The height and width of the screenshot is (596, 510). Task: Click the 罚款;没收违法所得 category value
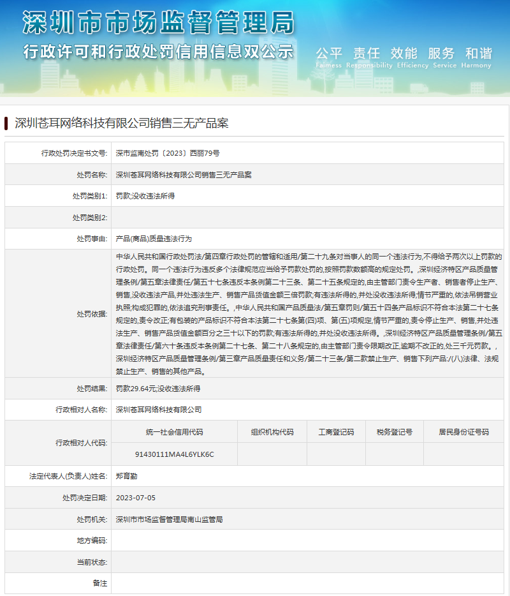coord(145,196)
